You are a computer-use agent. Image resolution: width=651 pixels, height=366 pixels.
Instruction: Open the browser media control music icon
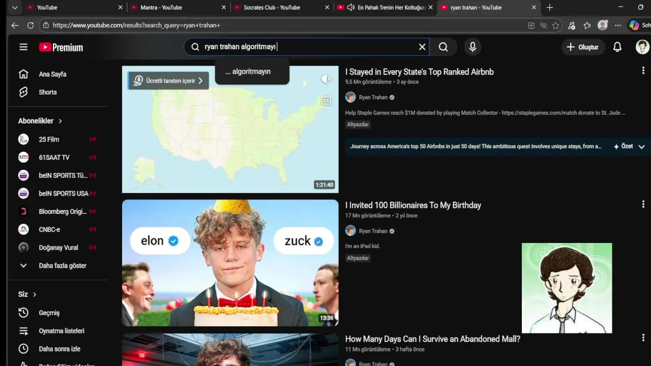tap(572, 25)
